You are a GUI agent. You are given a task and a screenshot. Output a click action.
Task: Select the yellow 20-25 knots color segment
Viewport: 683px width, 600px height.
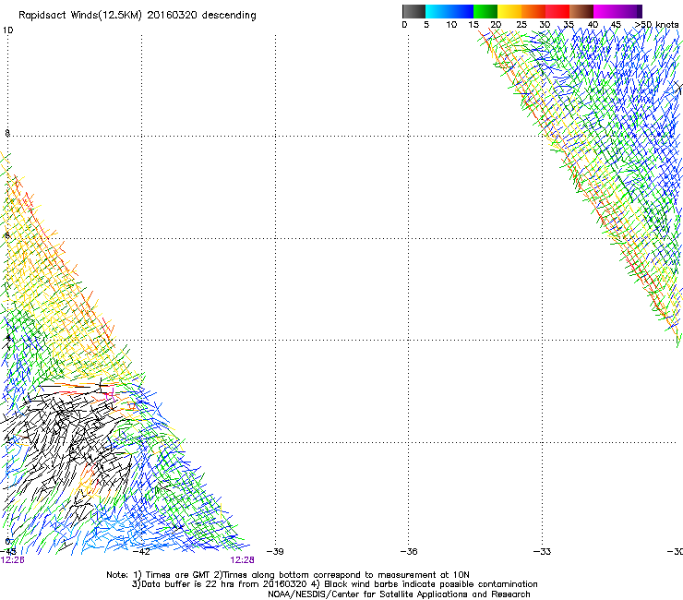pos(509,11)
